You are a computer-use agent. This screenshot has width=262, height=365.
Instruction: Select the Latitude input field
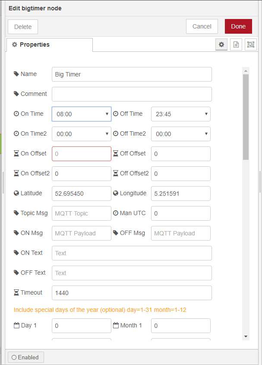pos(82,194)
